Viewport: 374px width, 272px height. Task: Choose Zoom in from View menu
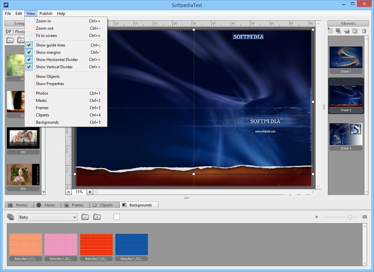click(66, 21)
